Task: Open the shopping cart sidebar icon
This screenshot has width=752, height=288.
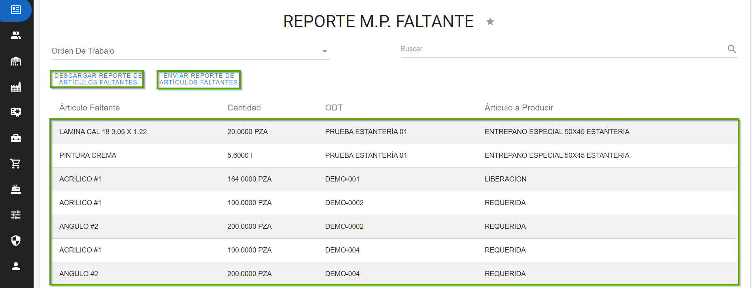Action: tap(16, 164)
